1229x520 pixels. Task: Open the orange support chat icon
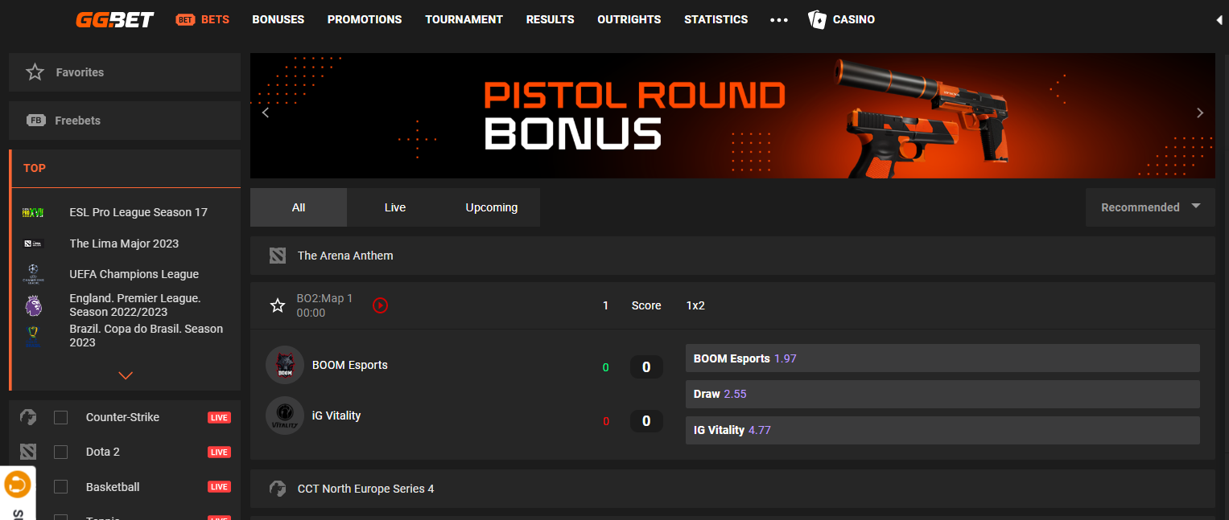[x=17, y=485]
